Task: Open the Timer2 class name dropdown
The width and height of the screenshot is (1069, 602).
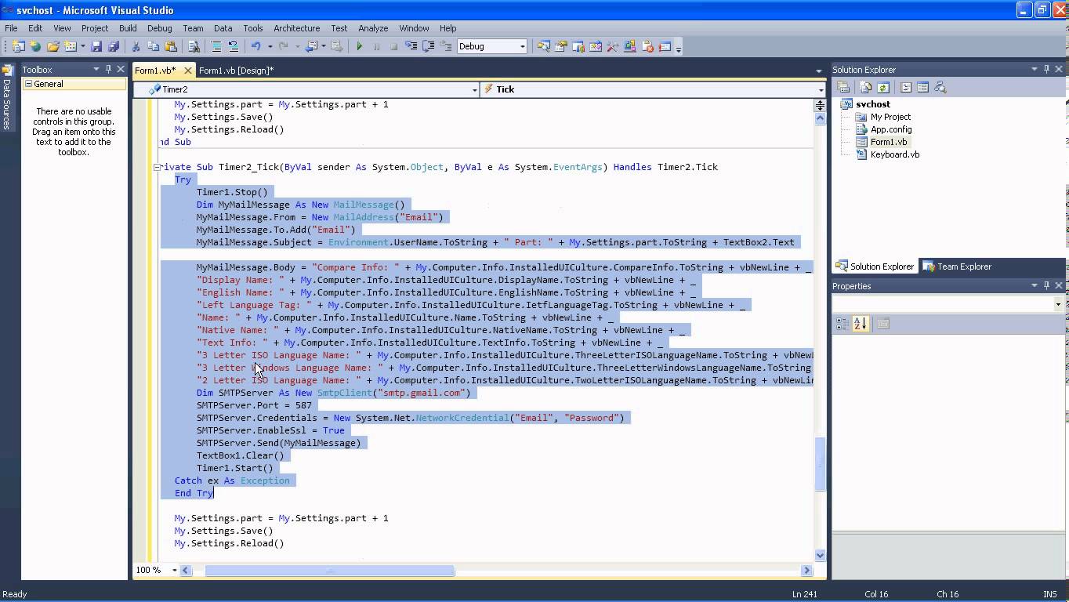Action: pos(474,89)
